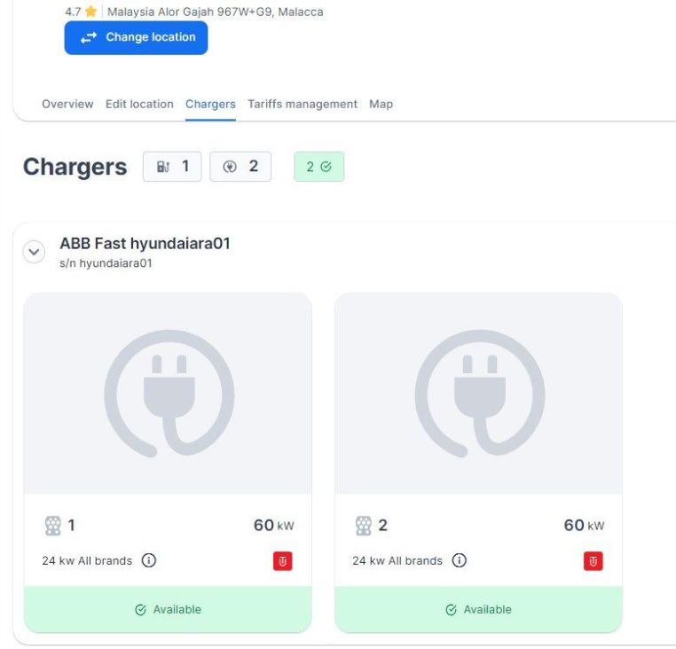Click the yellow rating star icon

[90, 12]
